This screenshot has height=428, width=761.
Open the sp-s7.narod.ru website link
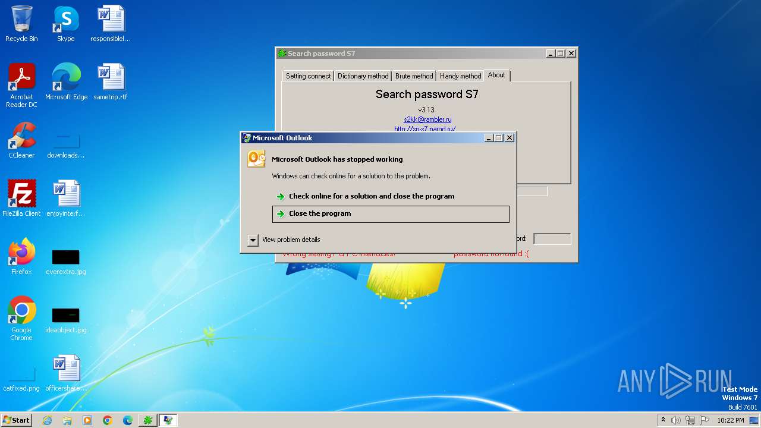(425, 128)
